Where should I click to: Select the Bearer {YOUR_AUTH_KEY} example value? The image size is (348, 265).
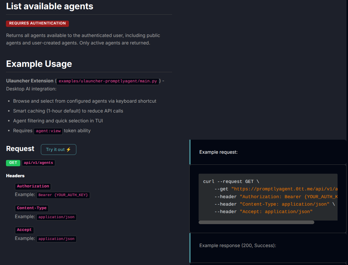(x=63, y=195)
